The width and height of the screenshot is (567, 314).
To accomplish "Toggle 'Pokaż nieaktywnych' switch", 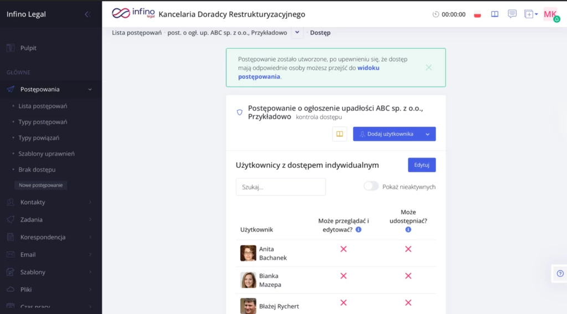I will click(371, 187).
